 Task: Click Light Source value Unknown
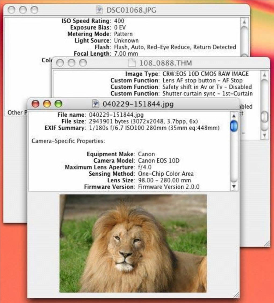tap(126, 41)
